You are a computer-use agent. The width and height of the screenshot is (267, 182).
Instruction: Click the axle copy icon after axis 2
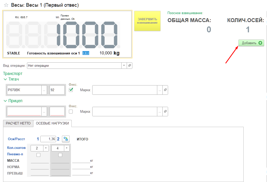66,139
